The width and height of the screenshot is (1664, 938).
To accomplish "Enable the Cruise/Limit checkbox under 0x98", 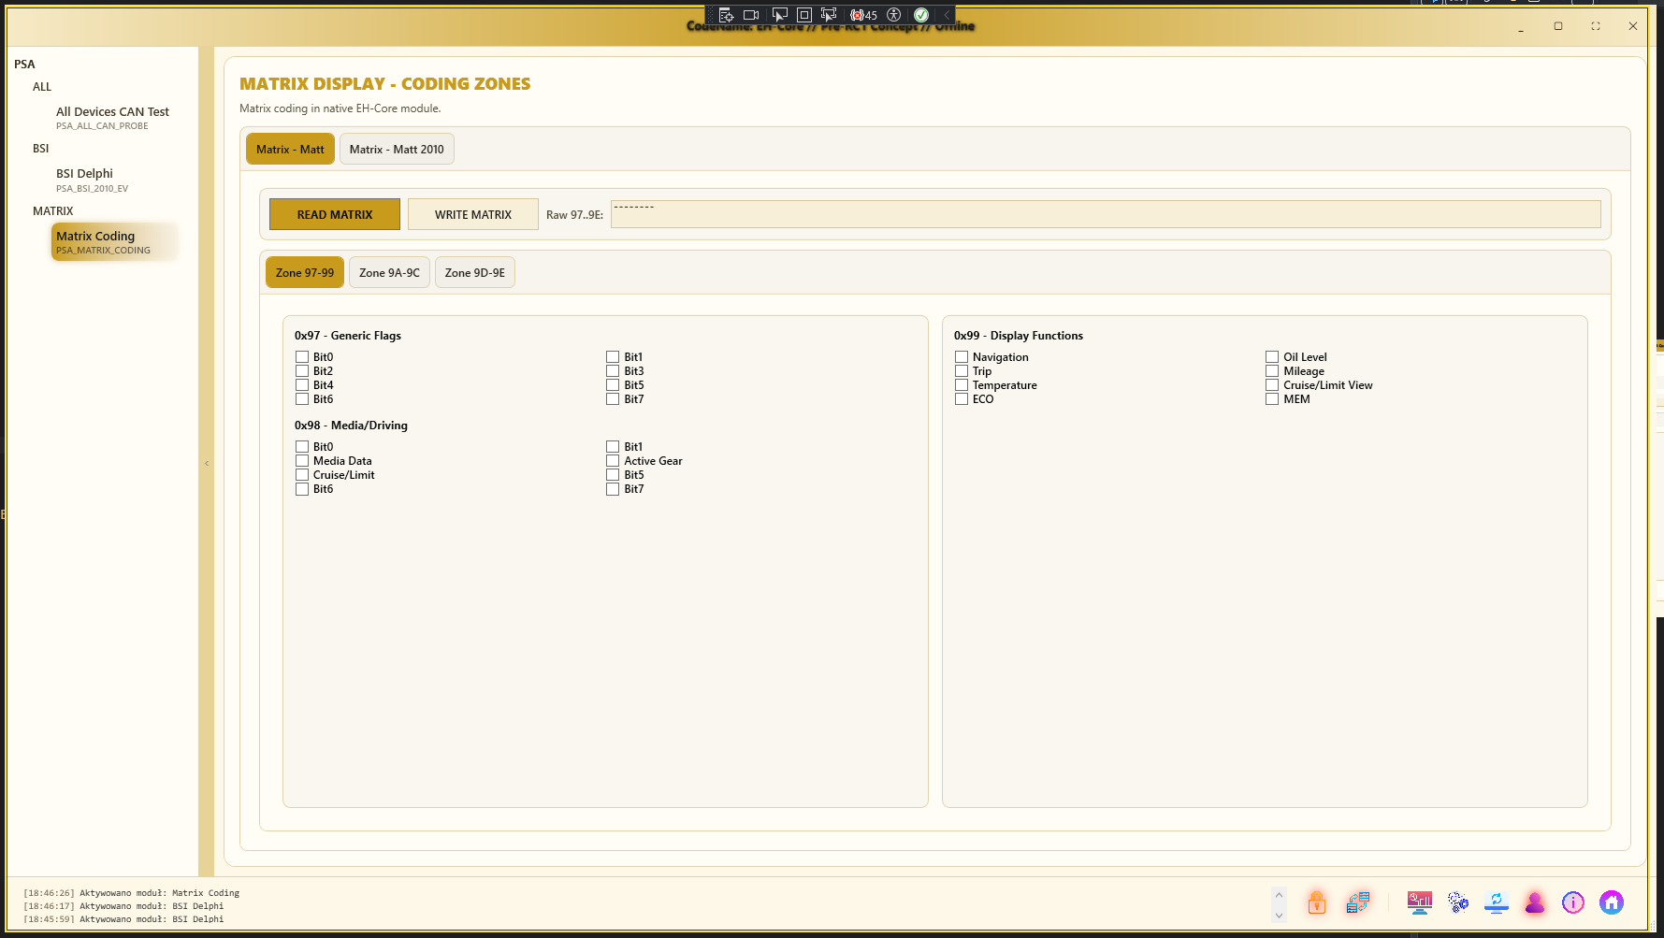I will (302, 475).
